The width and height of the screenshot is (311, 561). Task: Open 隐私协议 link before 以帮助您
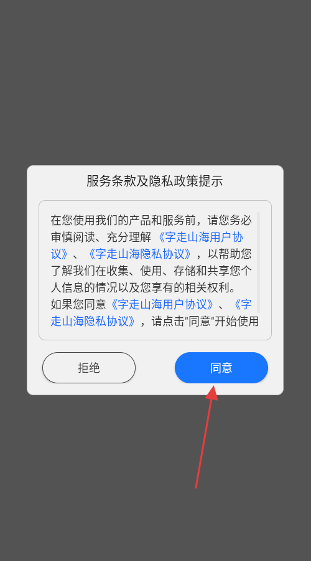coord(139,254)
